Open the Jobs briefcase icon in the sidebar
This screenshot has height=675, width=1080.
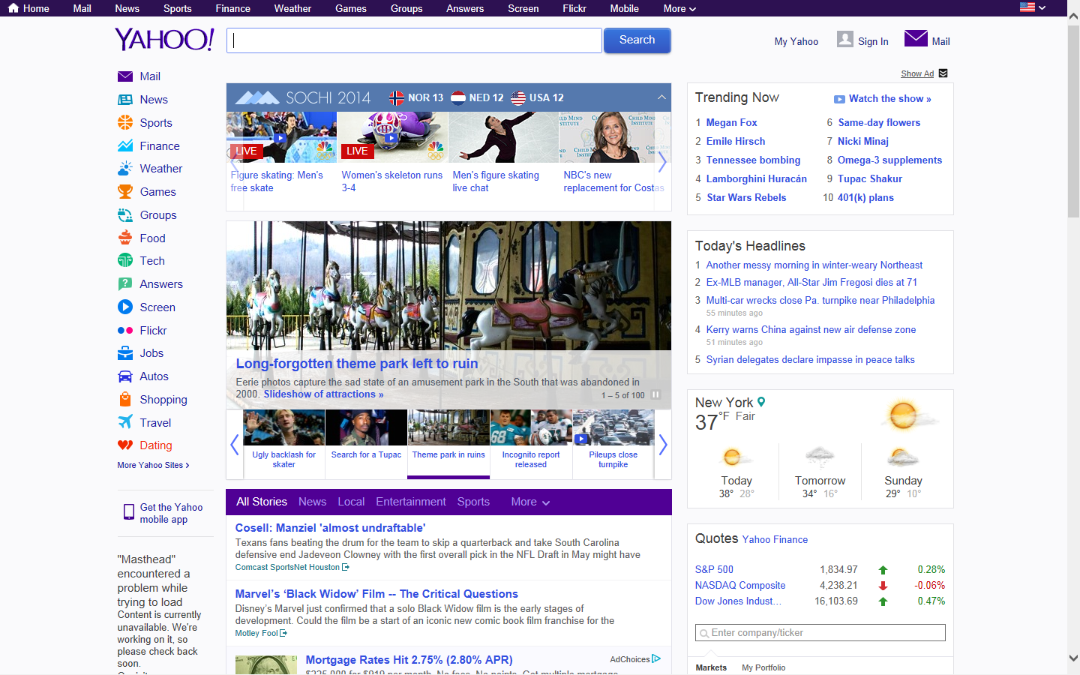click(125, 353)
